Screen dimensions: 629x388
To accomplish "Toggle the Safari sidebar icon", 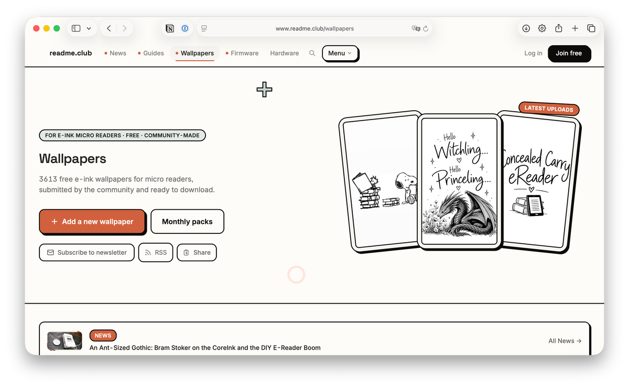I will tap(76, 28).
